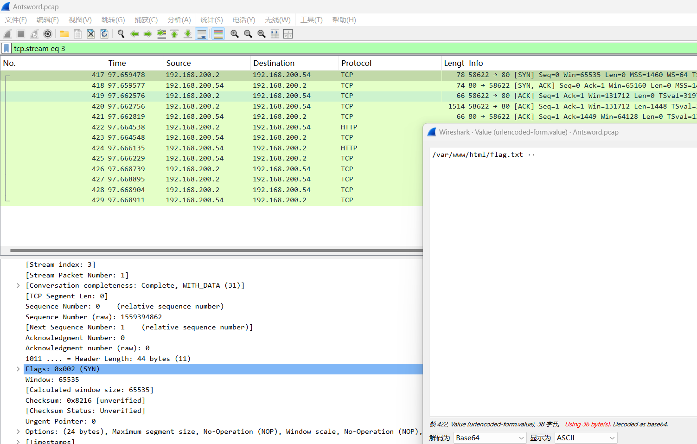Sort packets by the Source column header

(207, 63)
